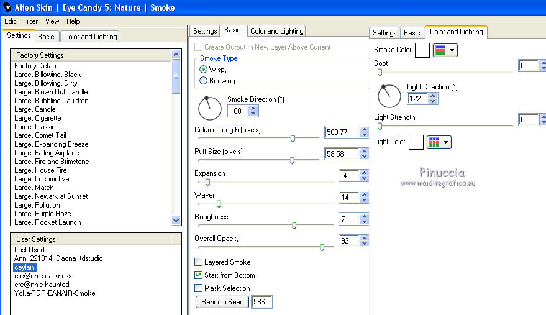
Task: Decrease Smoke Direction with down arrow
Action: pos(253,114)
